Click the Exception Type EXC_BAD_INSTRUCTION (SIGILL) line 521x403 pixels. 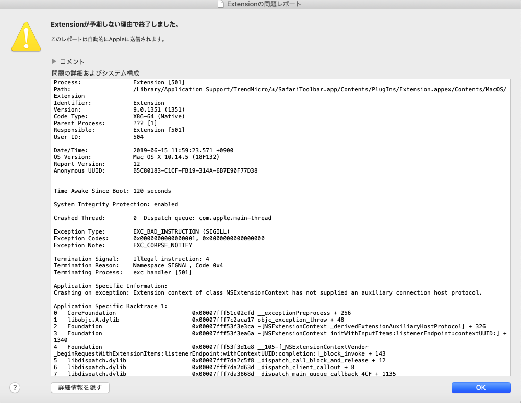[x=141, y=231]
